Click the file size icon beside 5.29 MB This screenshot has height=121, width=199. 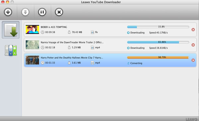(x=69, y=47)
